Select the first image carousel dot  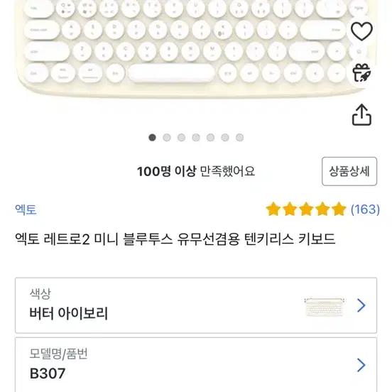tap(152, 138)
